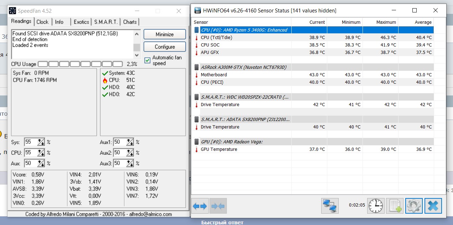This screenshot has width=453, height=225.
Task: Click thermometer icon beside GPU Temperature
Action: [196, 149]
